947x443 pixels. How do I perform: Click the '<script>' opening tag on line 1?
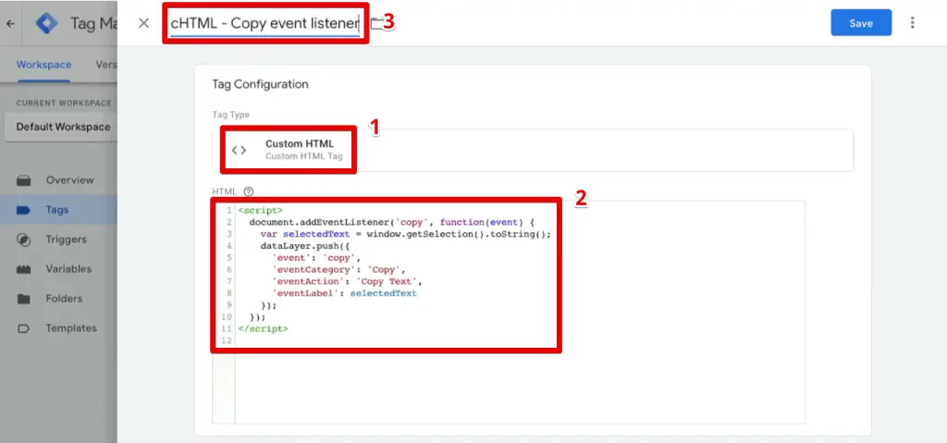(x=260, y=210)
